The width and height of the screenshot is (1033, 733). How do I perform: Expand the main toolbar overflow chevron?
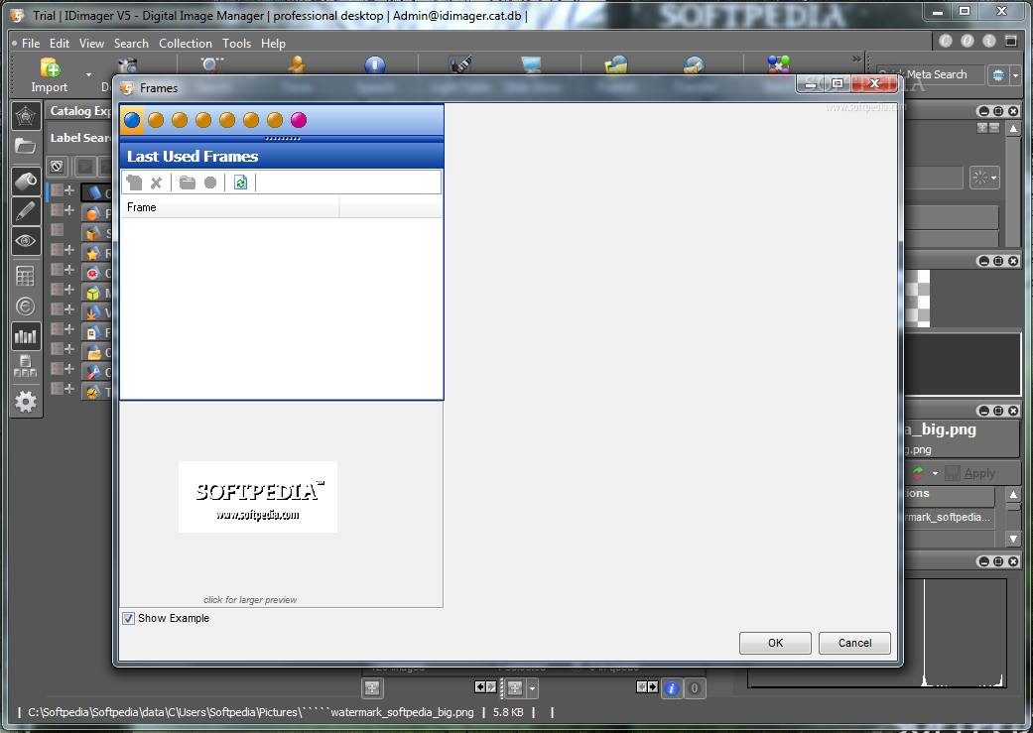856,60
